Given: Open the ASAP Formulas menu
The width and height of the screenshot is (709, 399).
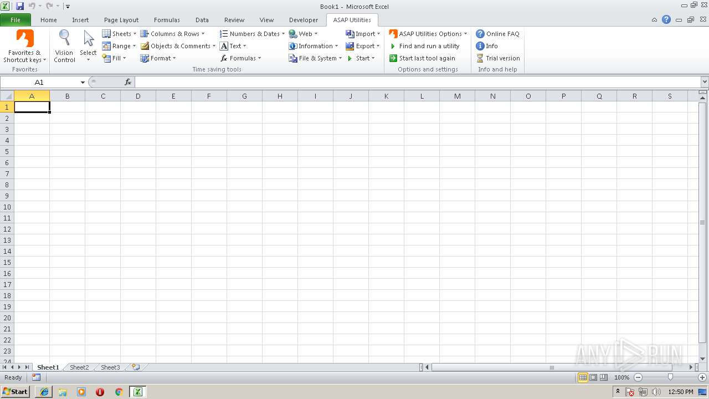Looking at the screenshot, I should [240, 58].
